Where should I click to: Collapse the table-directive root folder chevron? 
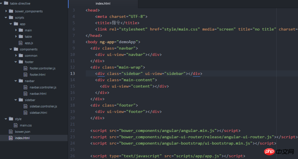[x=1, y=3]
